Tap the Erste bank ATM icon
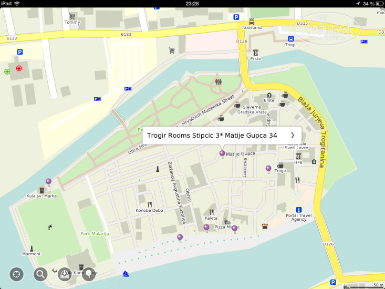The width and height of the screenshot is (385, 289). pyautogui.click(x=256, y=53)
